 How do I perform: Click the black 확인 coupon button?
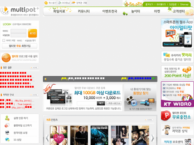pos(101,103)
